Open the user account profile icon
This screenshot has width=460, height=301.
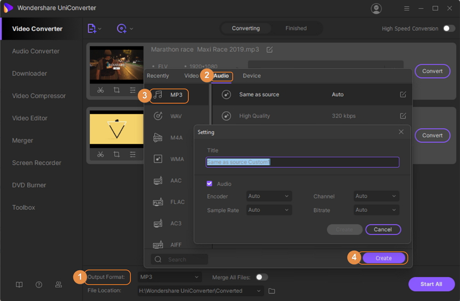point(376,9)
